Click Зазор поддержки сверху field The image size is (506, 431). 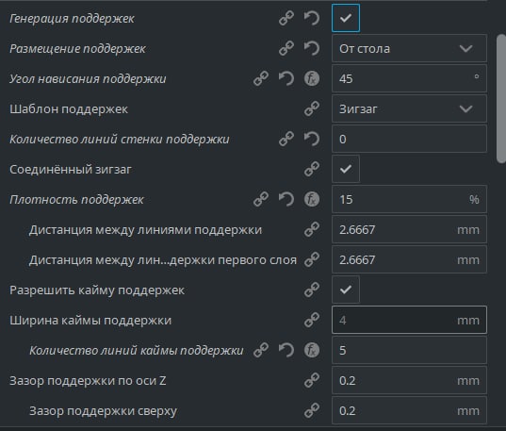tap(409, 410)
